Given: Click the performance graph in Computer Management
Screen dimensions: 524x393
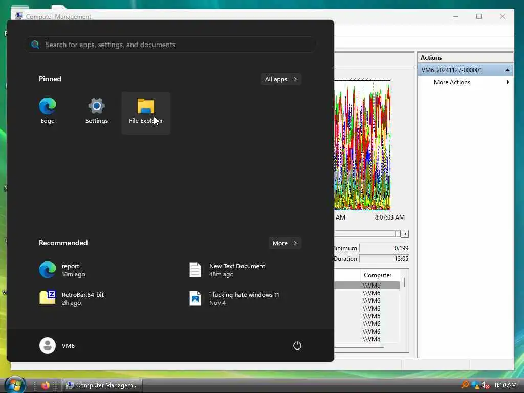Looking at the screenshot, I should [362, 144].
